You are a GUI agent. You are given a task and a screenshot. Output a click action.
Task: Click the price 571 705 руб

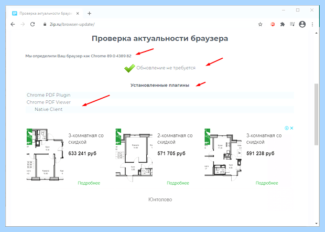tap(171, 154)
